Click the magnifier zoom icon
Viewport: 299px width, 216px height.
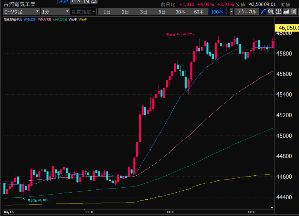click(x=271, y=12)
